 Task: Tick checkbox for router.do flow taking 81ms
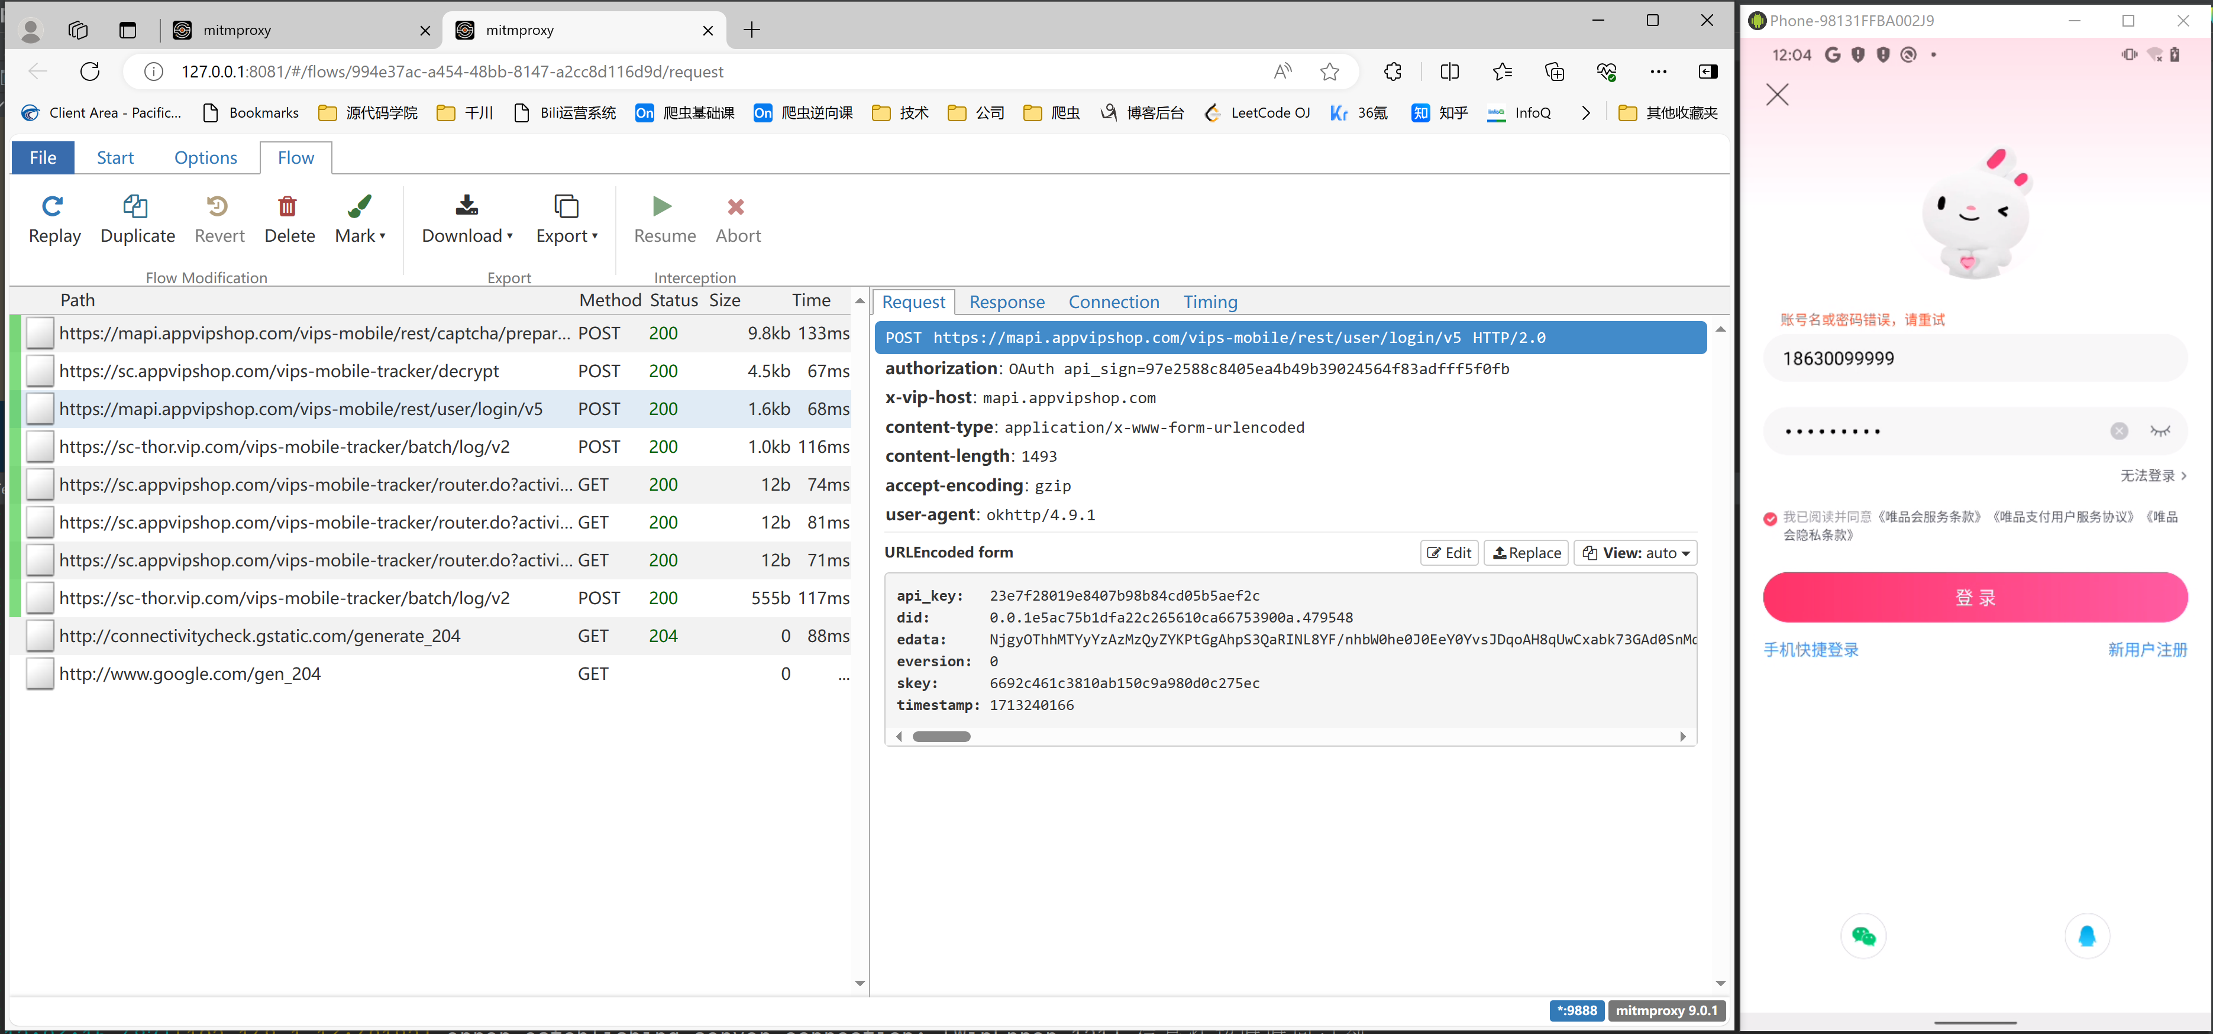click(40, 522)
